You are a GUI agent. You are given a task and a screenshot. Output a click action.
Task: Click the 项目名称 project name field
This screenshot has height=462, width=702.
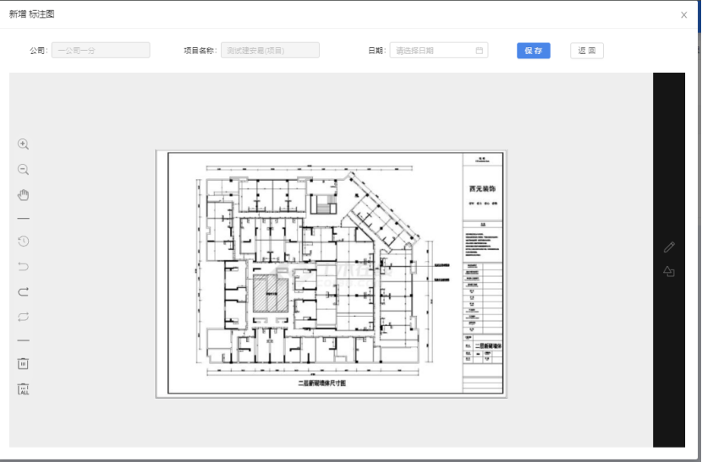point(270,51)
